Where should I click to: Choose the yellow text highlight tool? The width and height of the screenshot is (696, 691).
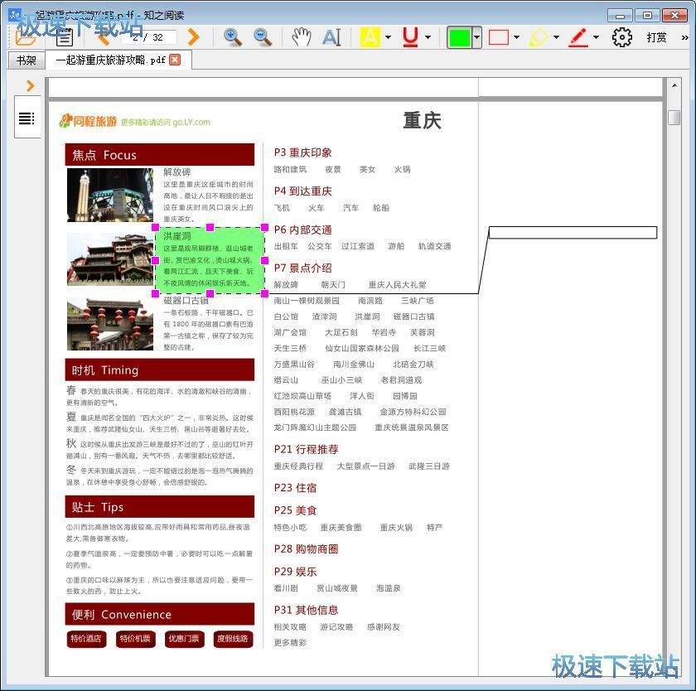(370, 37)
